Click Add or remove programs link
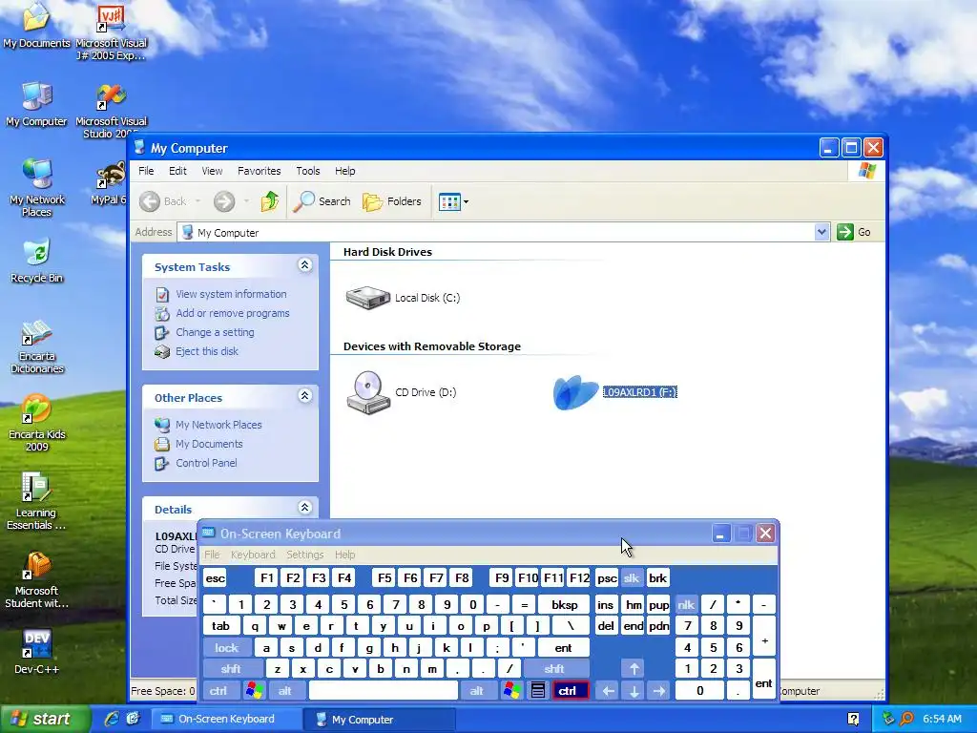Image resolution: width=977 pixels, height=733 pixels. [233, 313]
